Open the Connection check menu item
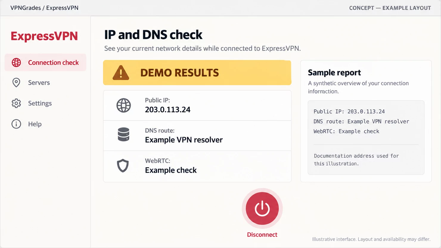The height and width of the screenshot is (248, 441). point(45,63)
